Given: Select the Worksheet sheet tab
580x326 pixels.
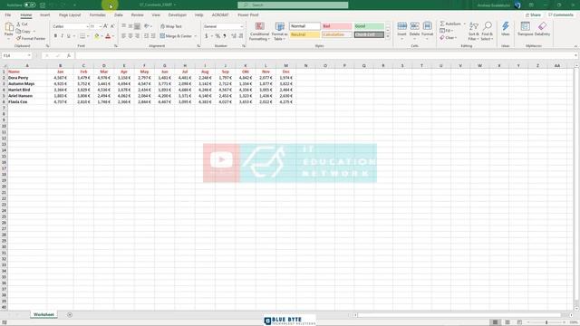Looking at the screenshot, I should (43, 314).
